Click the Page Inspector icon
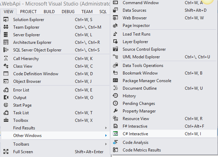 click(115, 25)
